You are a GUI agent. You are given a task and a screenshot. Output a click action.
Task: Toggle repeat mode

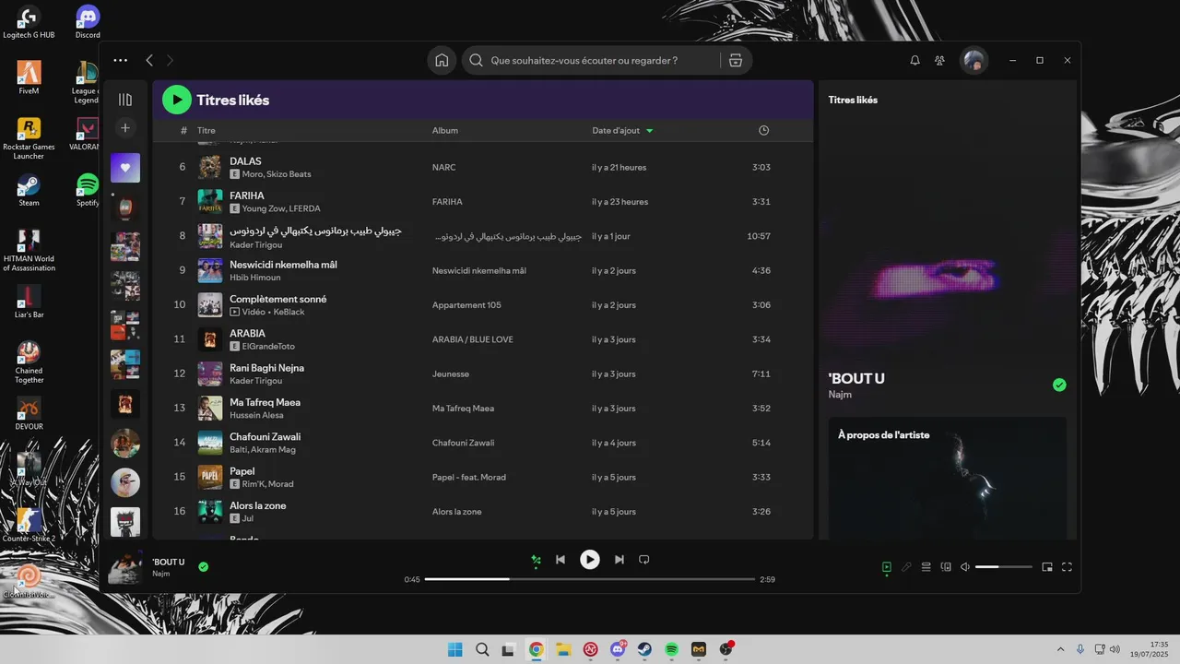644,560
